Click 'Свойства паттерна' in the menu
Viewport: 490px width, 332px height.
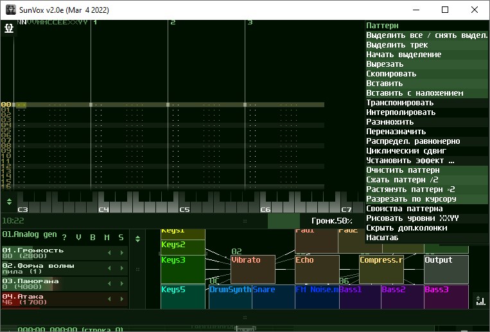click(404, 209)
